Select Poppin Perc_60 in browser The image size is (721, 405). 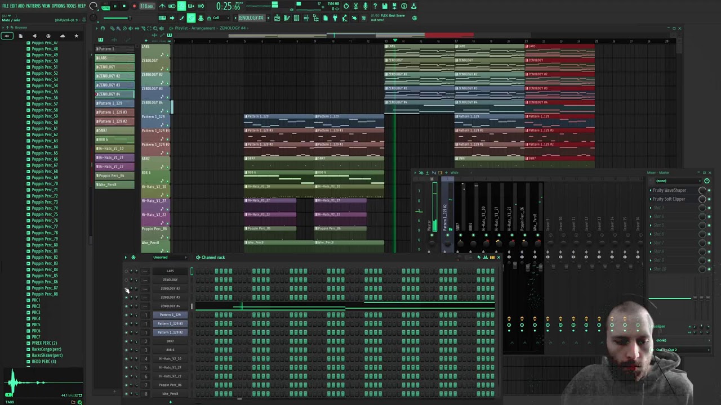pyautogui.click(x=44, y=122)
